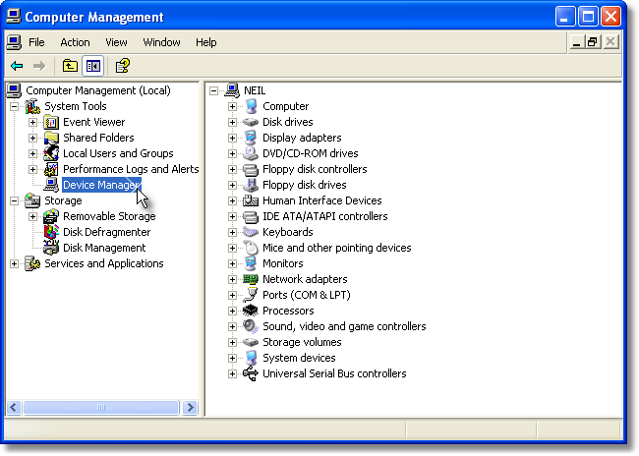Image resolution: width=639 pixels, height=456 pixels.
Task: Collapse the System Tools node
Action: (14, 107)
